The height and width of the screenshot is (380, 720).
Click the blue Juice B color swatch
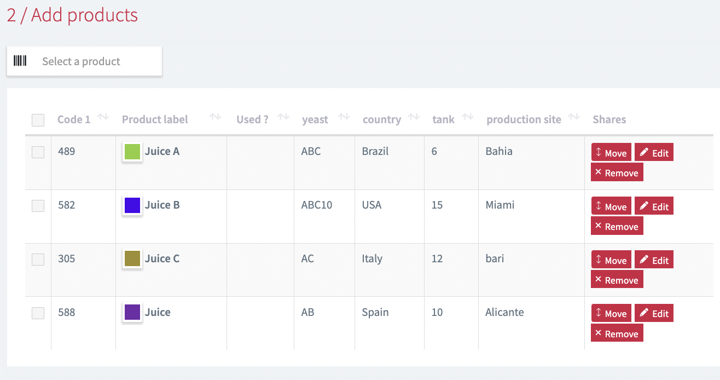point(132,205)
